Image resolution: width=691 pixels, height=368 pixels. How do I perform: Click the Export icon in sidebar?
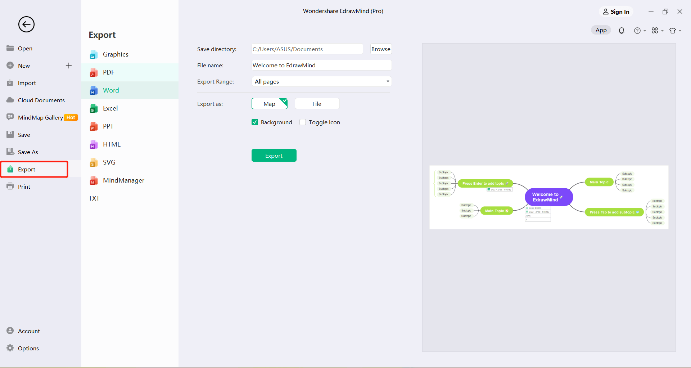pos(10,169)
